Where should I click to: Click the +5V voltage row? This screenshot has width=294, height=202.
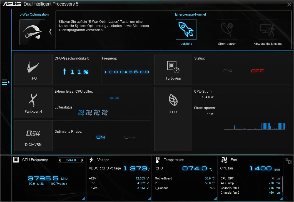pos(119,183)
